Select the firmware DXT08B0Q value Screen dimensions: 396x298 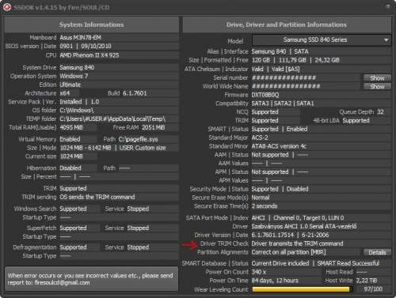(x=265, y=95)
